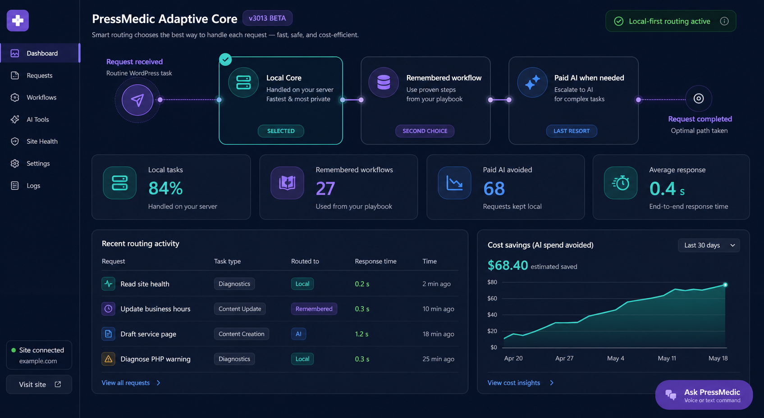Click the Paid AI sparkle icon
The width and height of the screenshot is (764, 418).
[x=532, y=82]
